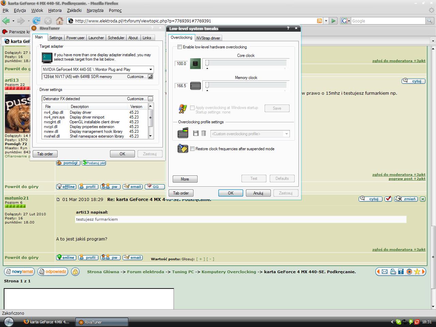
Task: Click the driver file list scrollbar down arrow
Action: (x=151, y=136)
